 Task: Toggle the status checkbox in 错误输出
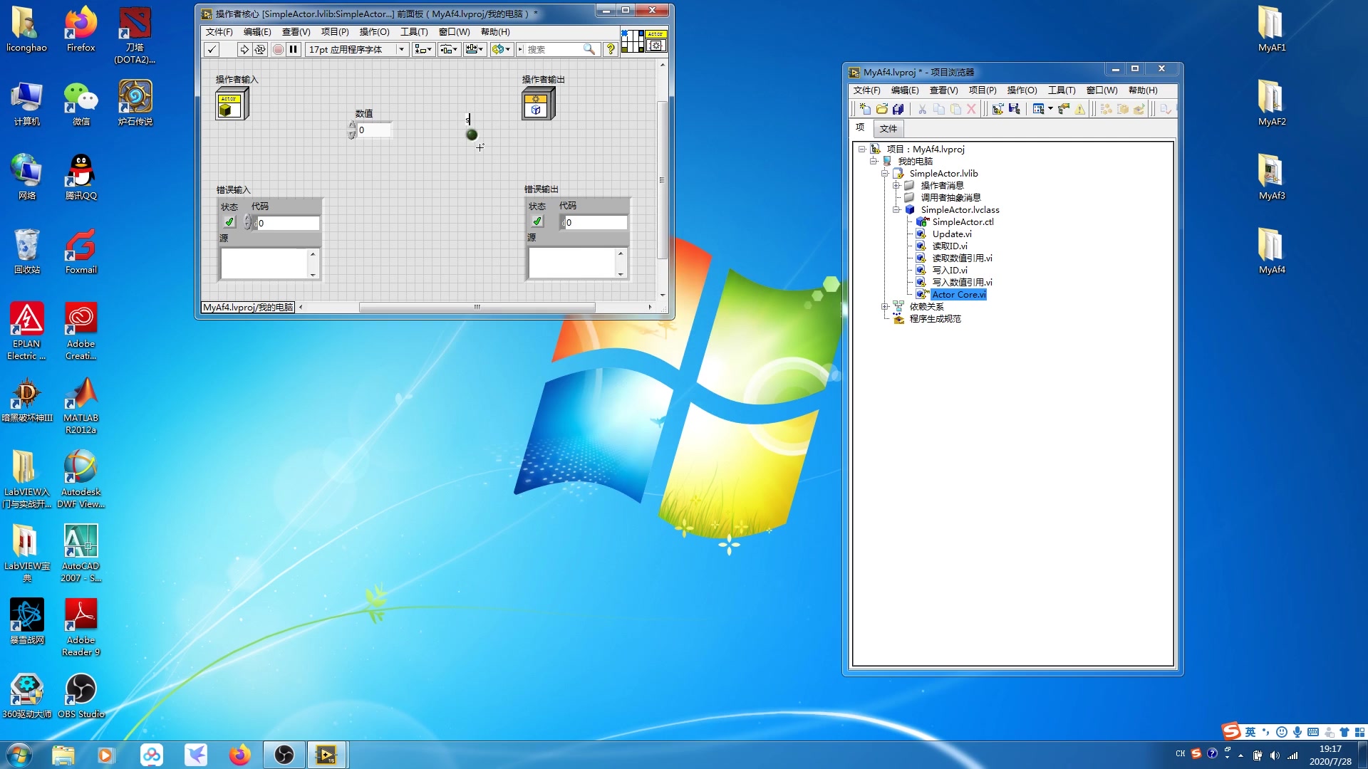537,221
